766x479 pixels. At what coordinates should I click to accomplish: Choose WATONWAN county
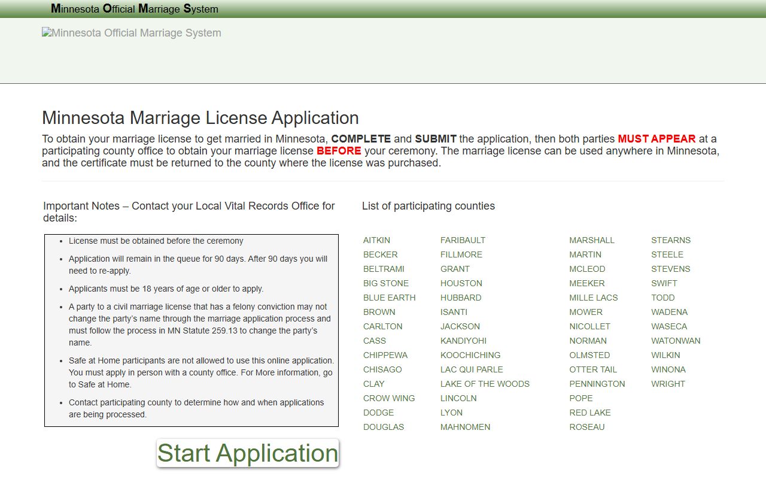676,341
